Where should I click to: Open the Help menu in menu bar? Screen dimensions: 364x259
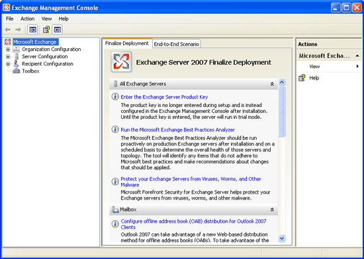pyautogui.click(x=64, y=18)
